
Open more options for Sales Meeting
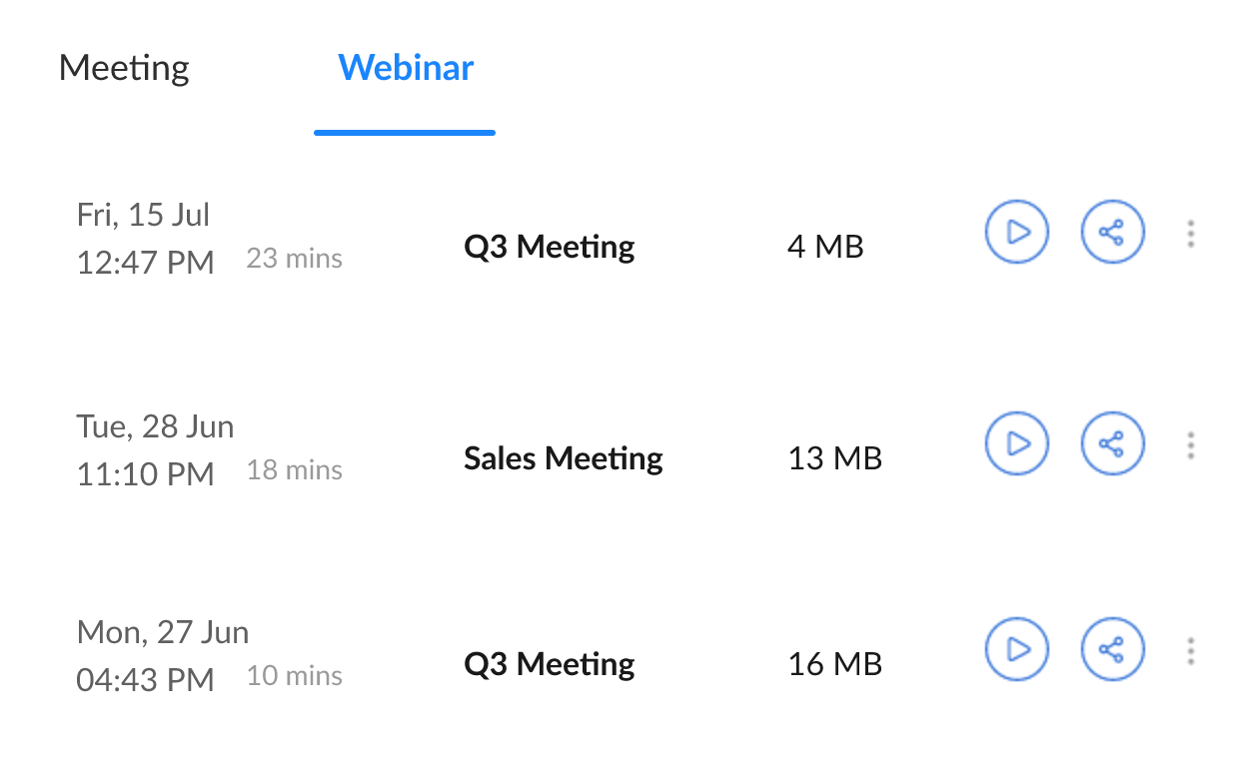[x=1190, y=444]
